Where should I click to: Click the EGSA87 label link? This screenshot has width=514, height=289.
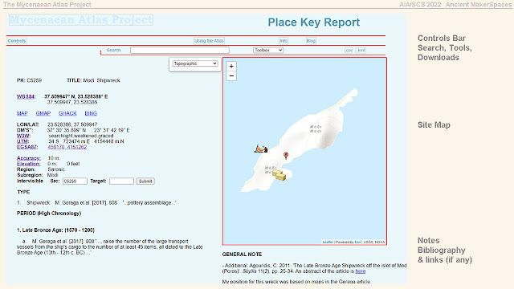[x=27, y=147]
